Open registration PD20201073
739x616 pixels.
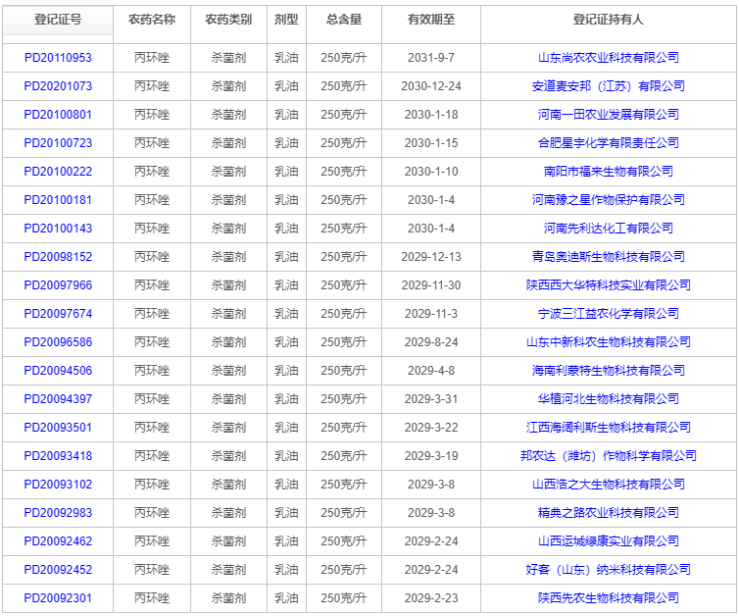[x=58, y=86]
